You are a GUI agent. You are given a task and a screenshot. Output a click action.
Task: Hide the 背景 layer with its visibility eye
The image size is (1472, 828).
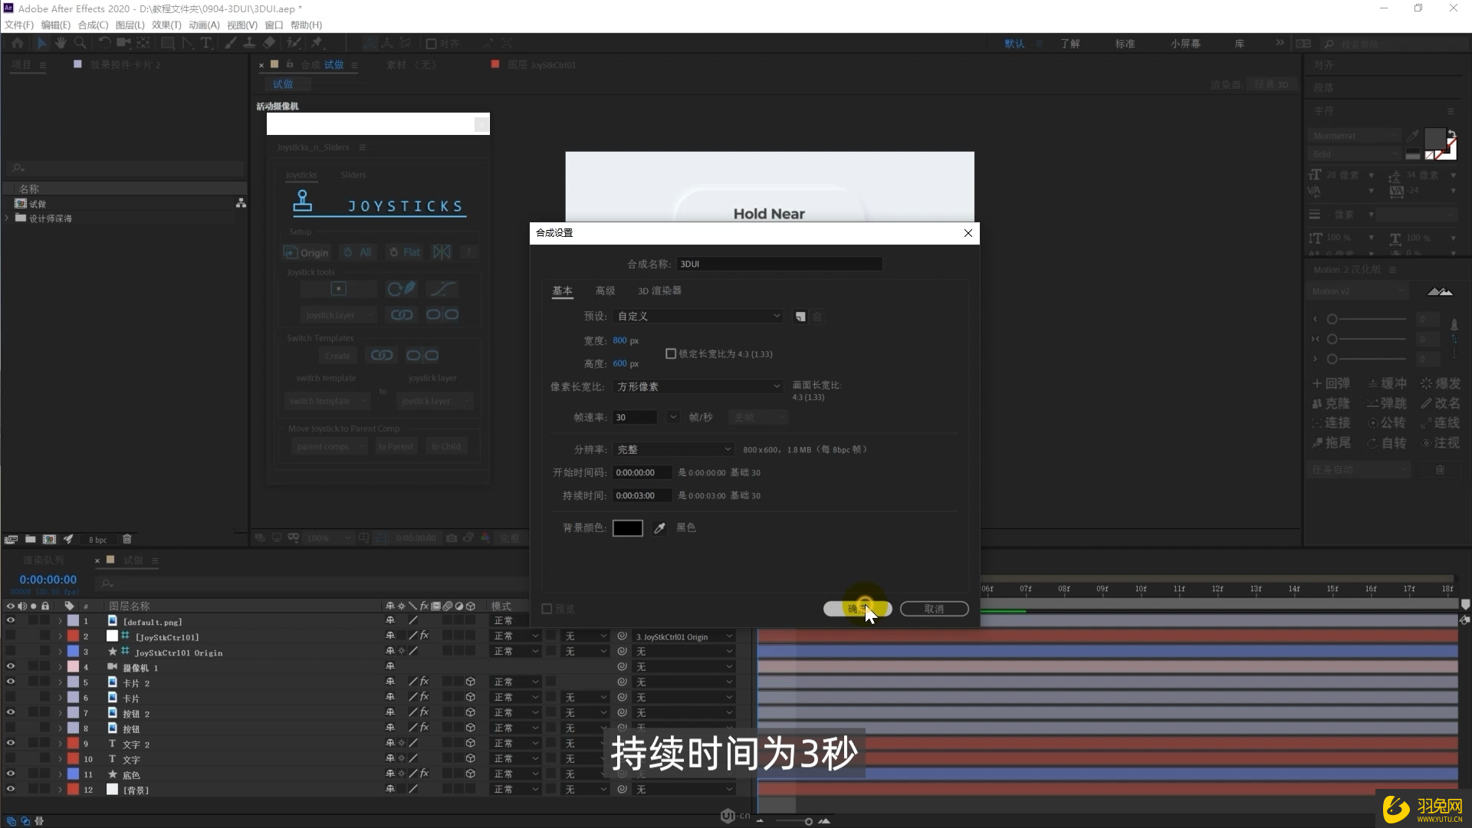click(x=11, y=789)
